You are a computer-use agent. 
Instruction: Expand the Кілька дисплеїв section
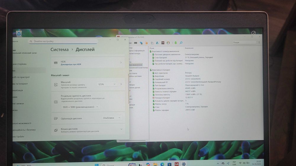pos(88,130)
